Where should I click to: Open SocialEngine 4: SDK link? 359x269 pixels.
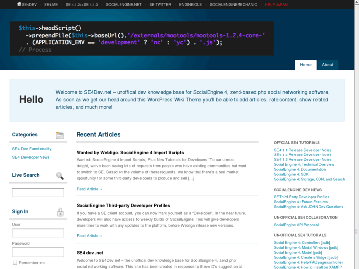[291, 174]
